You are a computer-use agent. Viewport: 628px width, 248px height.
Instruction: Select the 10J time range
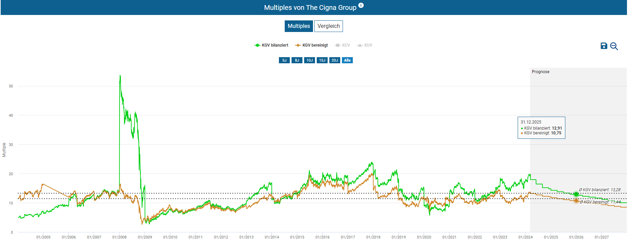(x=310, y=60)
